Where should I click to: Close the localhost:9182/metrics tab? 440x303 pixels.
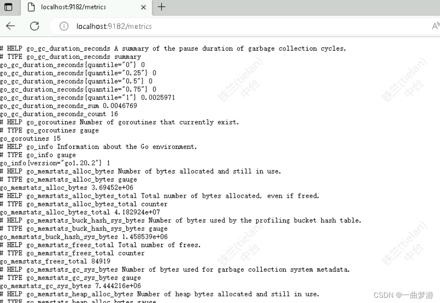[144, 7]
